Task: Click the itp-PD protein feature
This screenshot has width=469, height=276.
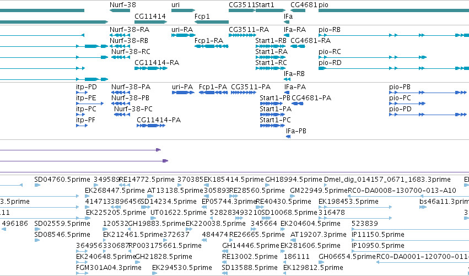Action: pos(82,93)
